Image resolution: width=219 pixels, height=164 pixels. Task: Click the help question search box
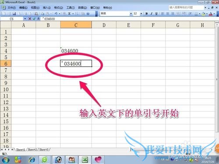[x=187, y=7]
